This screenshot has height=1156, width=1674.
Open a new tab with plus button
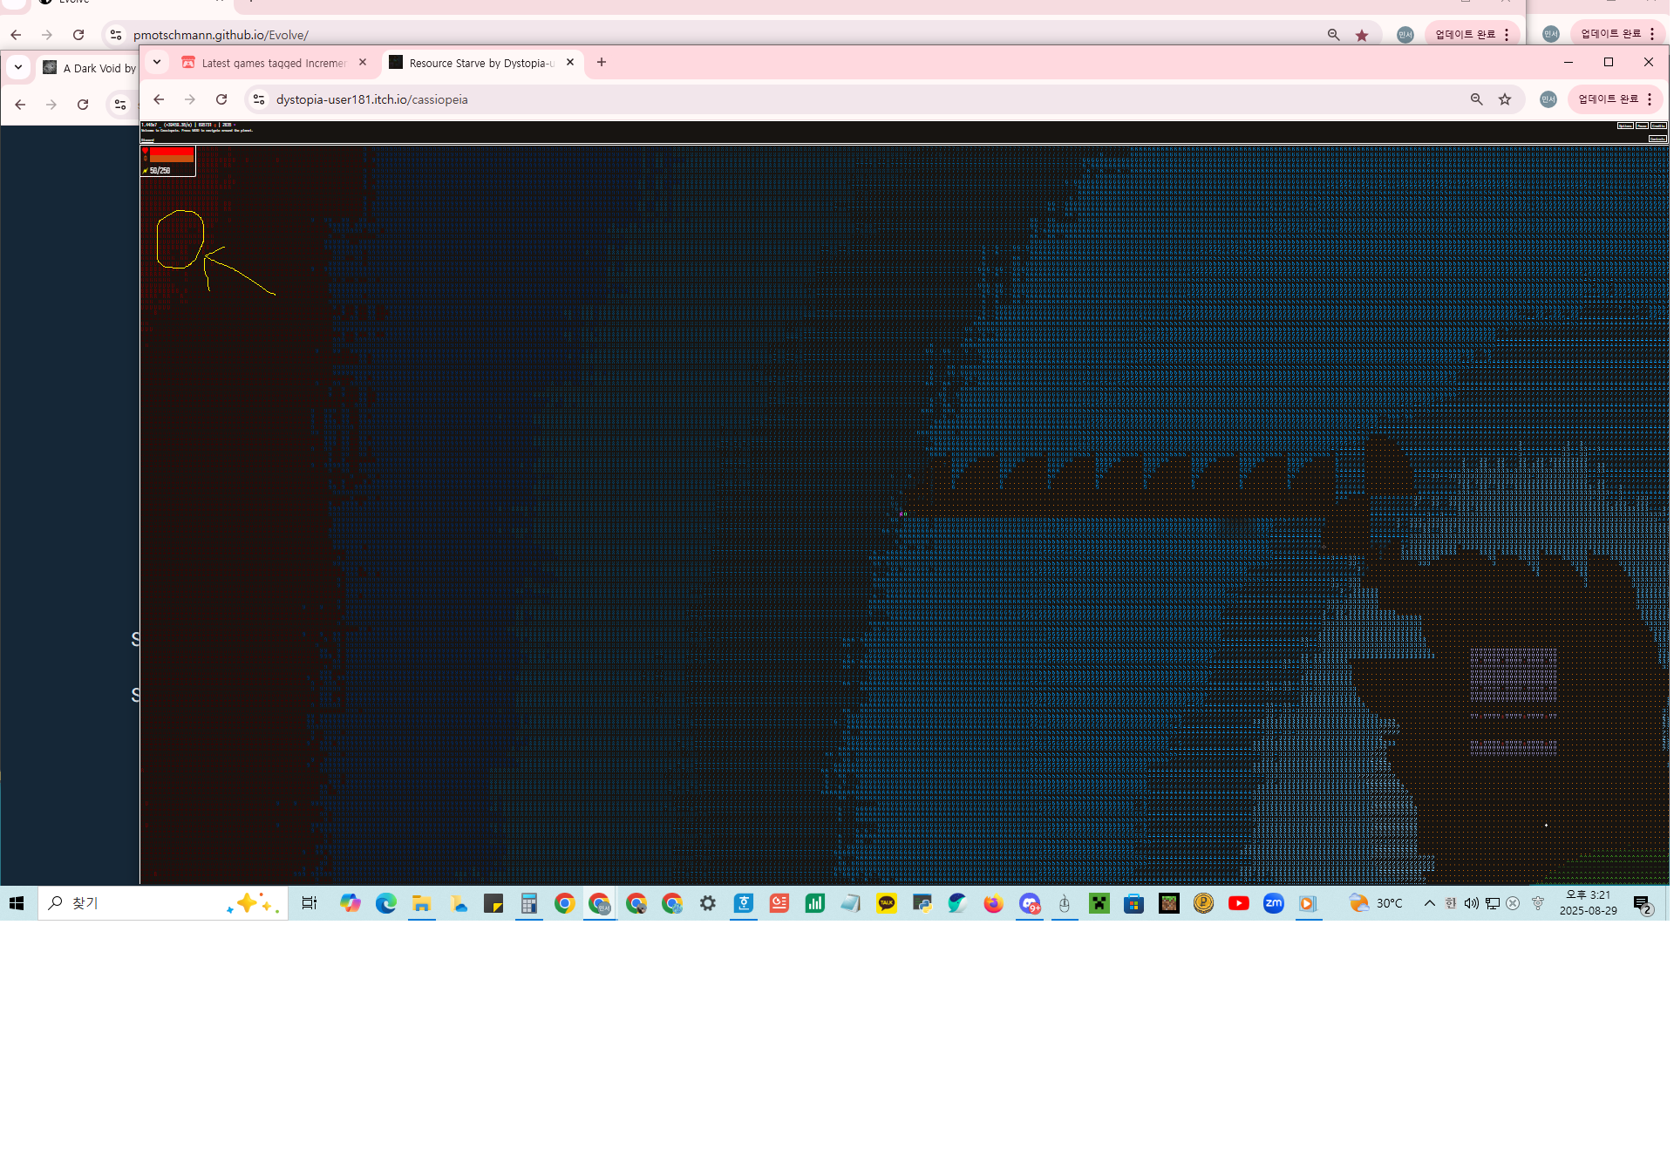coord(602,62)
